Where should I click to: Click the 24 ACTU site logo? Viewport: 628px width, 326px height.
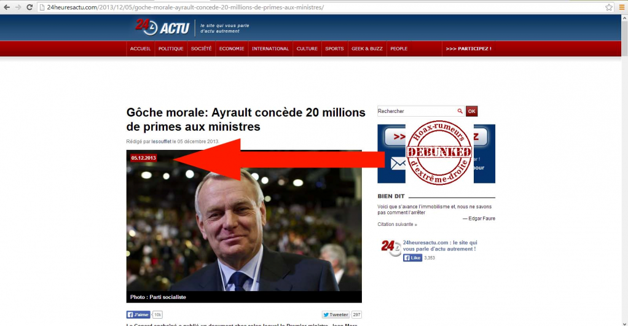pos(162,27)
